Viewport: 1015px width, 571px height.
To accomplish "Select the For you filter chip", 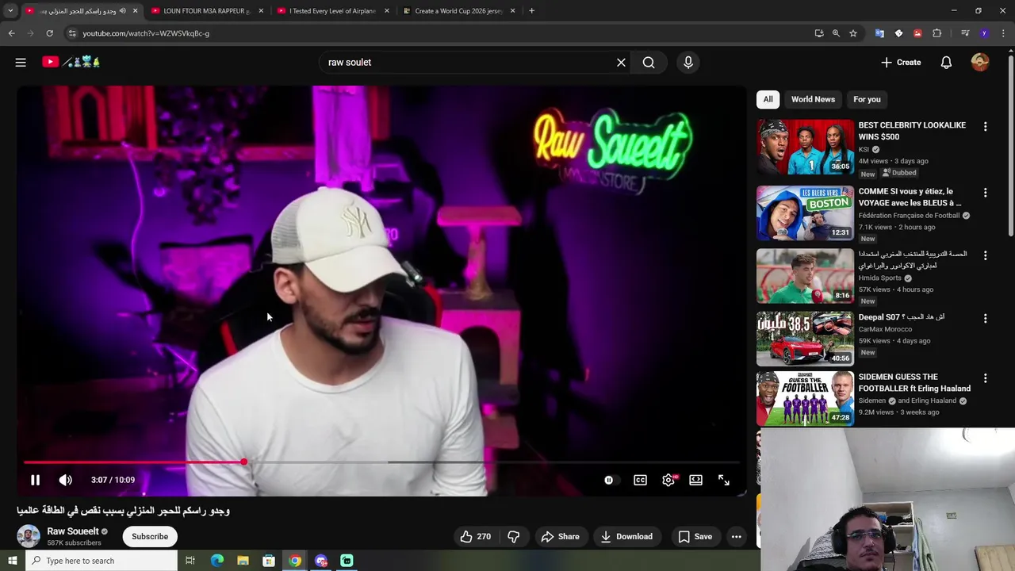I will 867,99.
